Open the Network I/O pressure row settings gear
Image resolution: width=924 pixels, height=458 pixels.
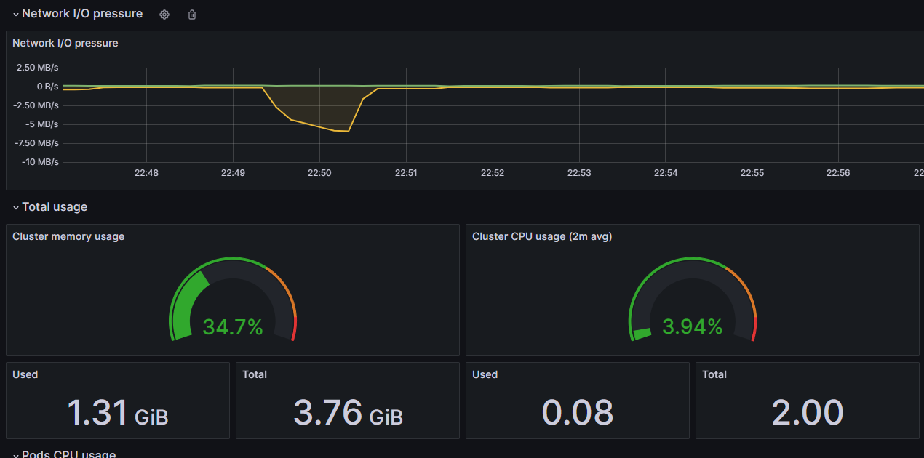point(164,15)
